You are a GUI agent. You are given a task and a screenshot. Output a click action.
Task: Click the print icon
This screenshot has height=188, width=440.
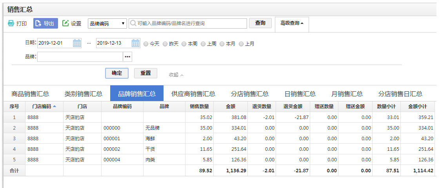(x=11, y=23)
